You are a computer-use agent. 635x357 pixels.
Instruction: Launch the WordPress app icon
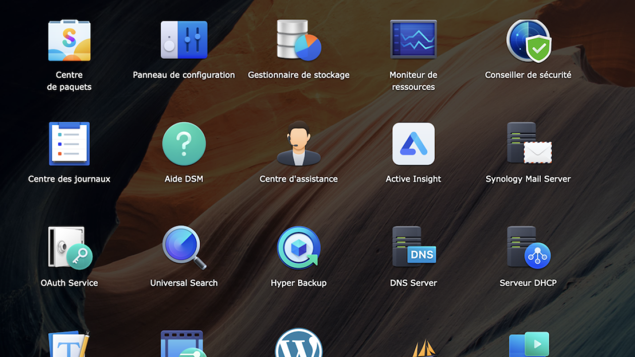pyautogui.click(x=299, y=343)
